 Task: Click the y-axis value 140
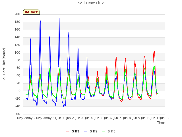(x=17, y=37)
